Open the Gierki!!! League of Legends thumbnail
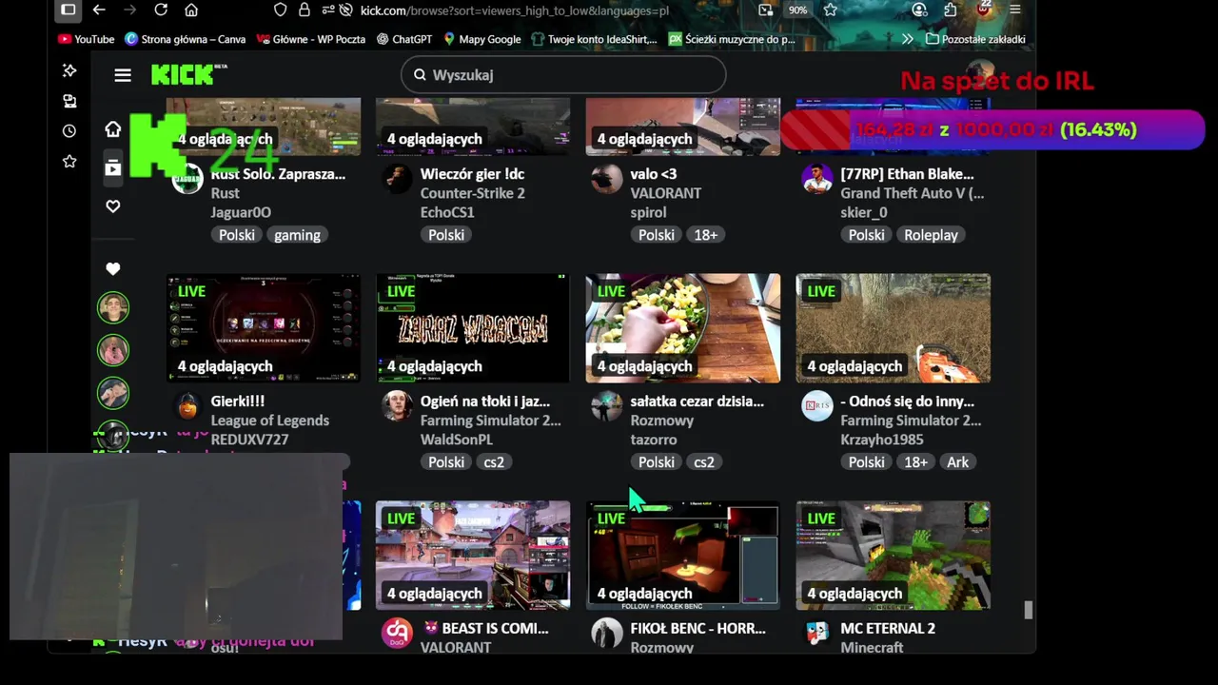The height and width of the screenshot is (685, 1218). point(264,328)
